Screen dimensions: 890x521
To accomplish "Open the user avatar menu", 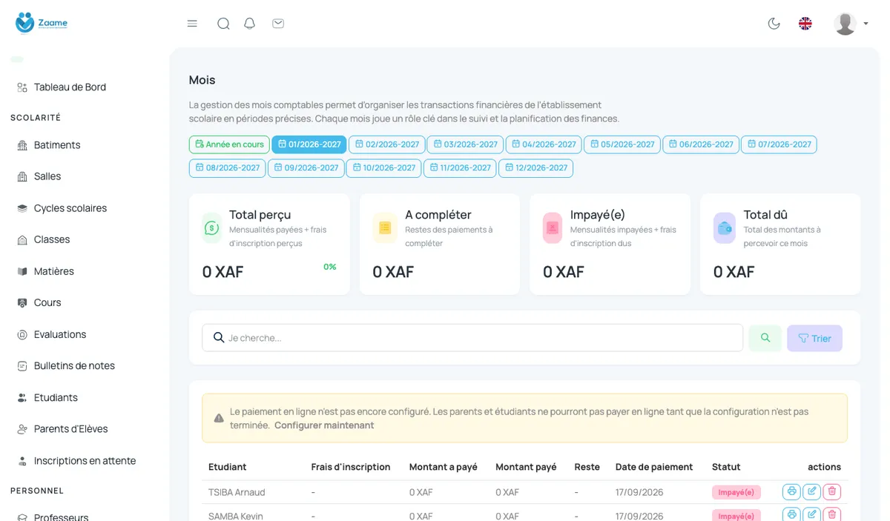I will pos(851,24).
